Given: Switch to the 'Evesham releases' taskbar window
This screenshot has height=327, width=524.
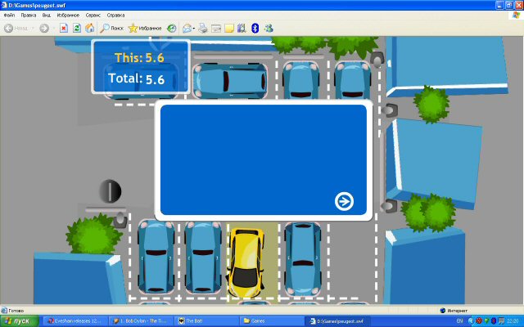Looking at the screenshot, I should coord(75,321).
